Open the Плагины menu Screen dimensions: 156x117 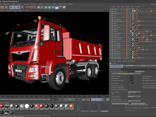click(54, 4)
